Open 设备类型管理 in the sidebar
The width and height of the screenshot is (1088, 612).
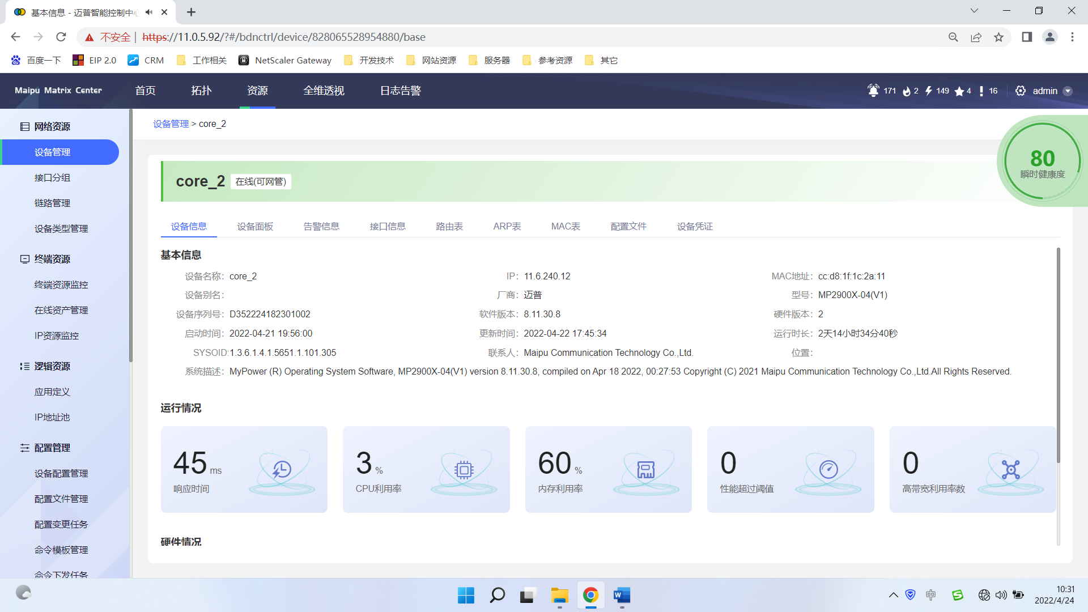(x=61, y=228)
